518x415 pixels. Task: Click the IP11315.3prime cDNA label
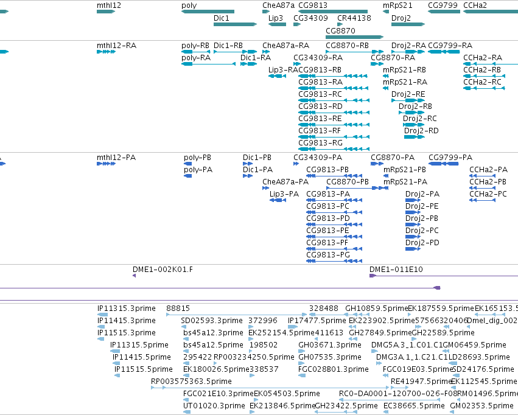(126, 309)
